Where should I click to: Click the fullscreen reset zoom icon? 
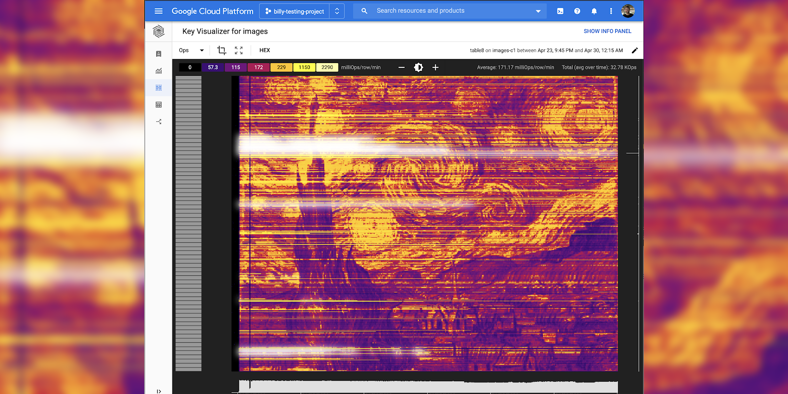[x=239, y=50]
